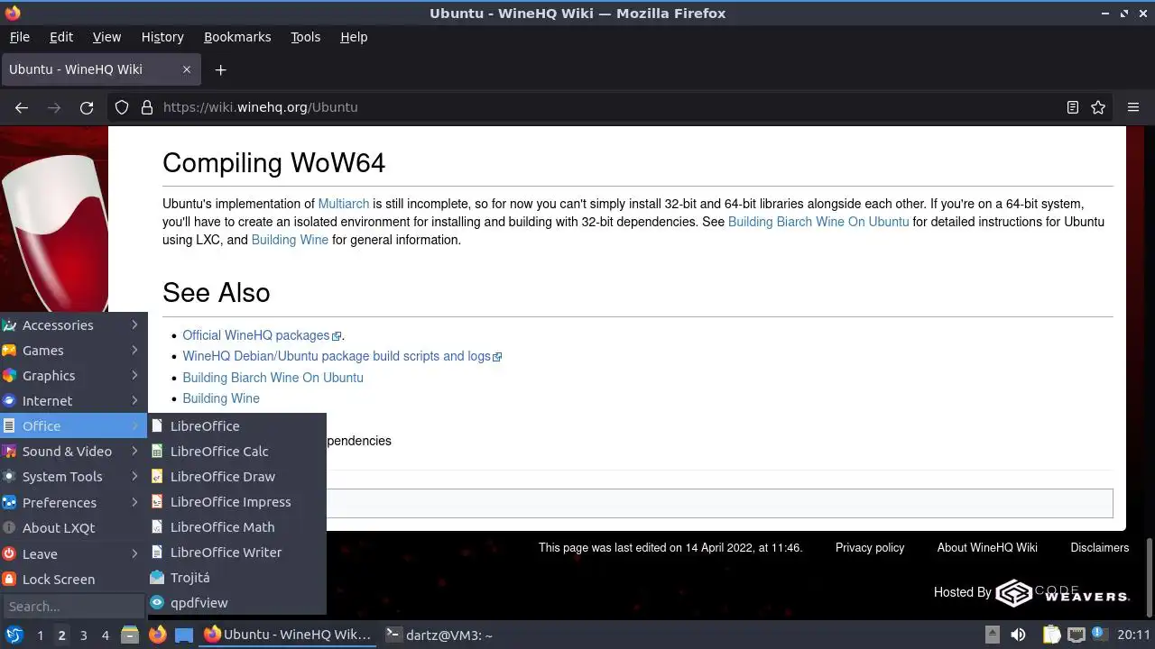1155x649 pixels.
Task: Open the Privacy policy footer link
Action: click(x=870, y=547)
